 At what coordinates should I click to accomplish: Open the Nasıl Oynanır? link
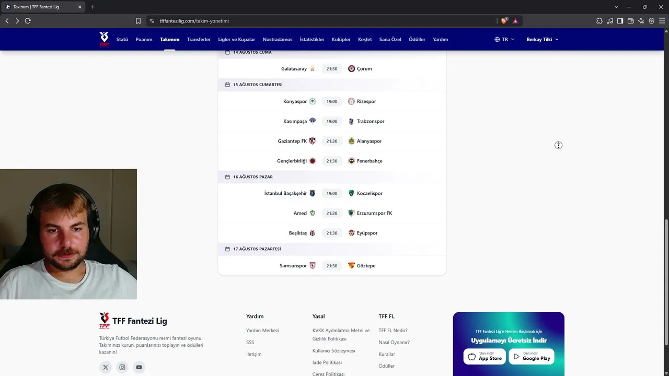click(x=394, y=343)
